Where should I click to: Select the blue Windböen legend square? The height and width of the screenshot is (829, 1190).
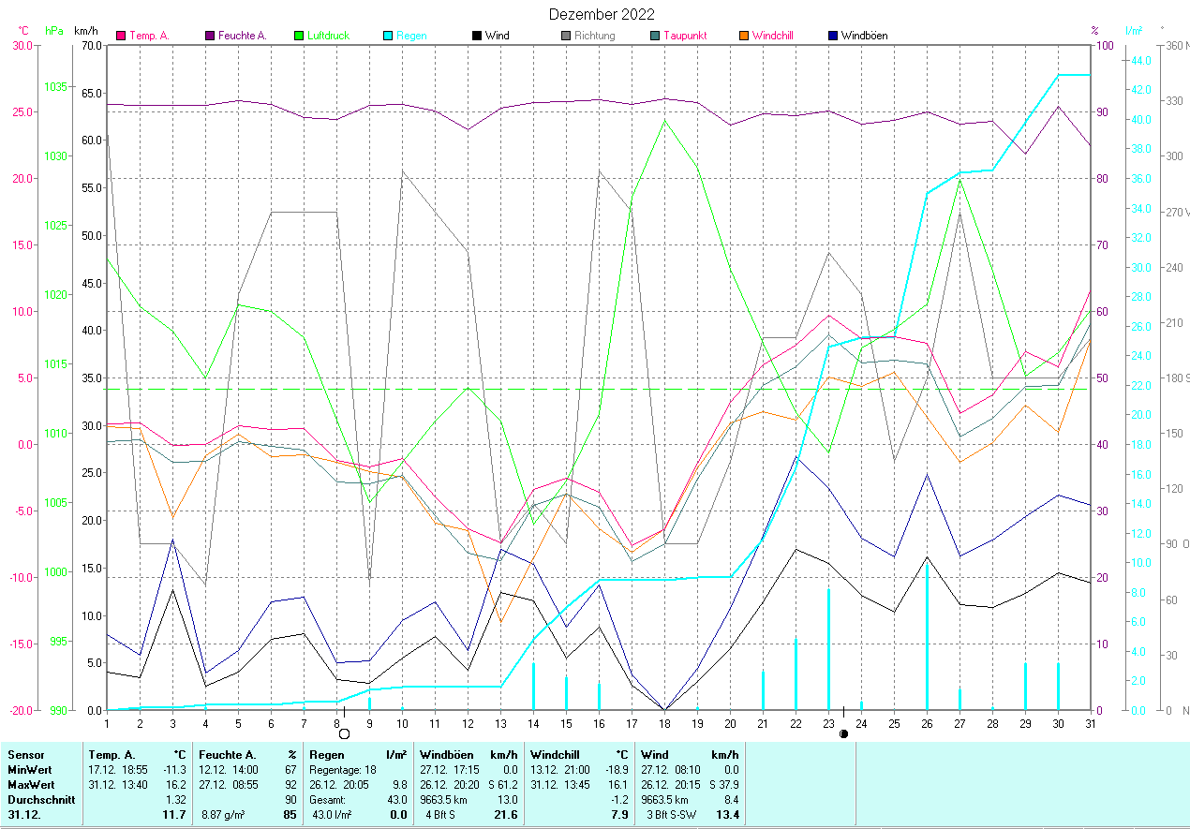tap(833, 36)
